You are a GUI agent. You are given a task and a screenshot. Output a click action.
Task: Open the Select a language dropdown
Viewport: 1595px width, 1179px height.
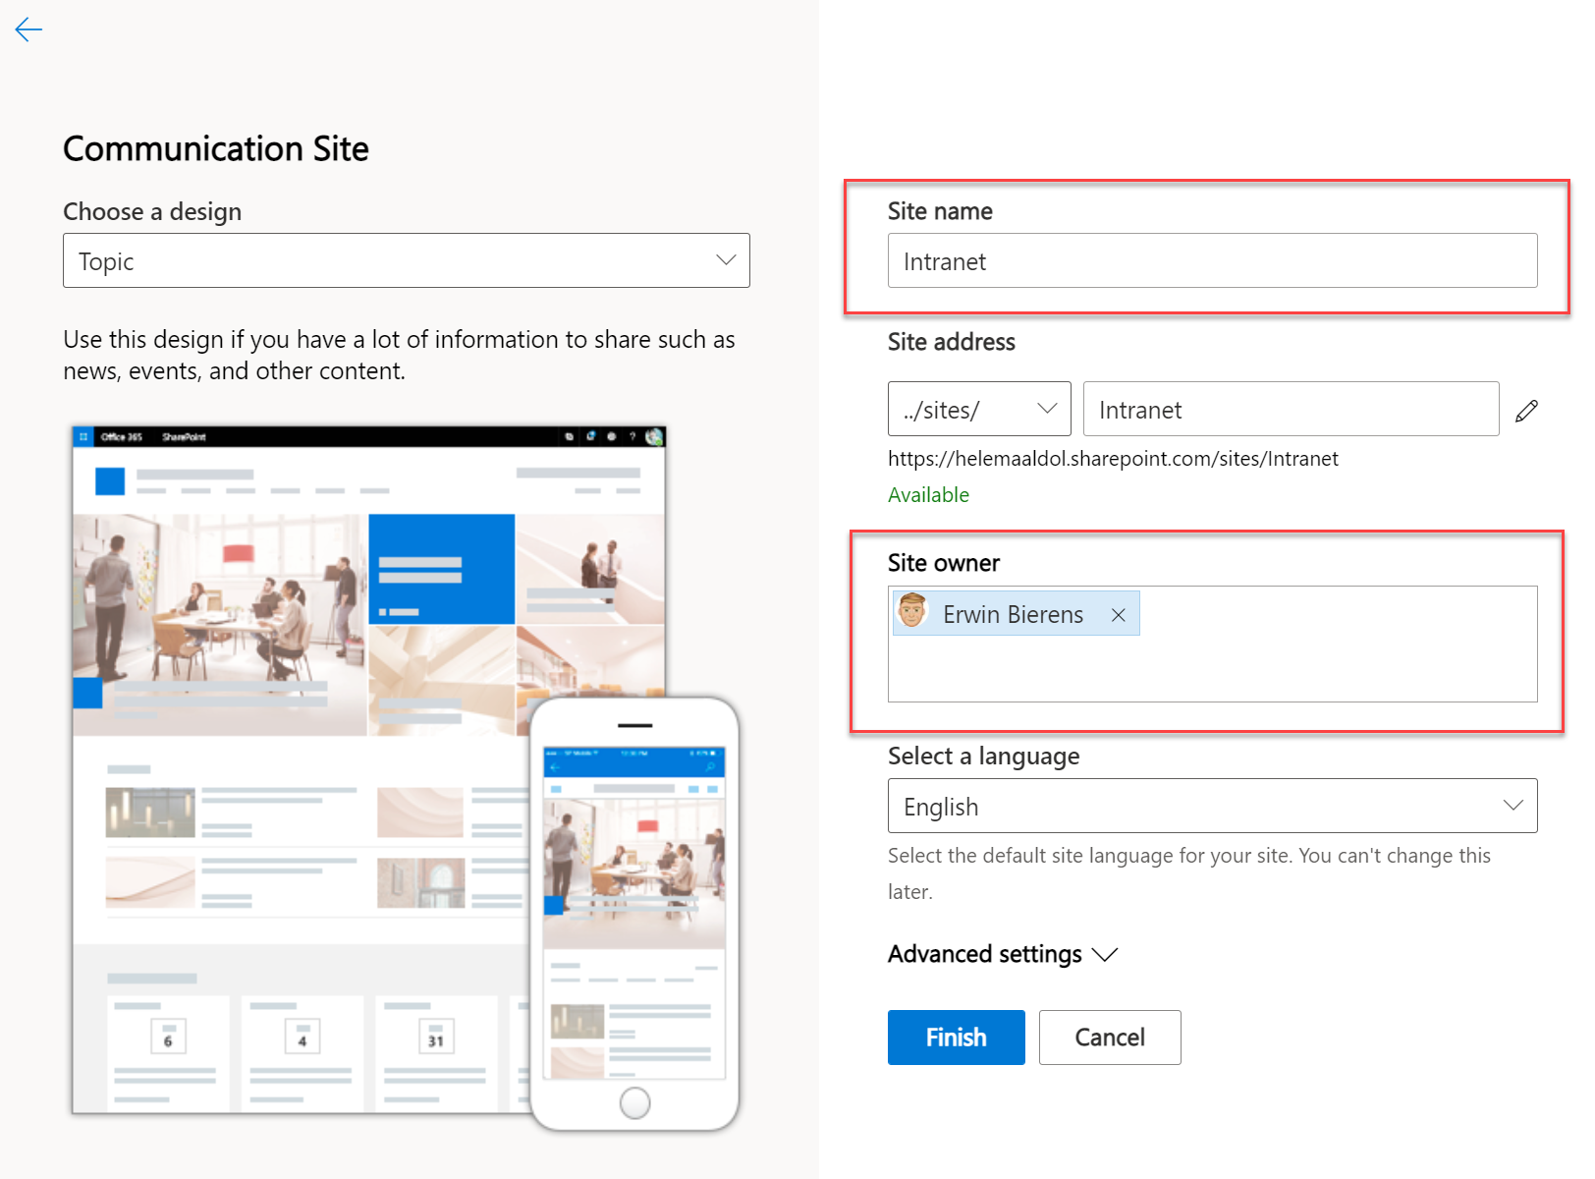click(1211, 806)
